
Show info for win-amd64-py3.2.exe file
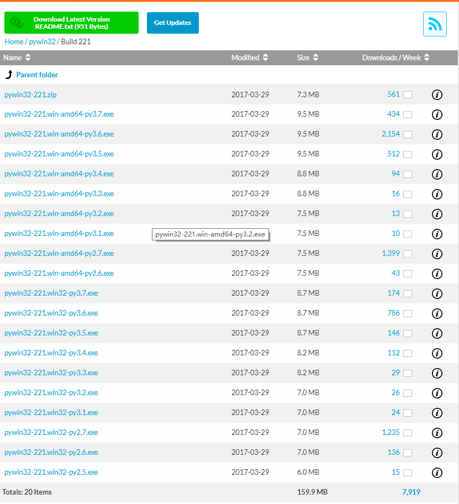[x=437, y=214]
